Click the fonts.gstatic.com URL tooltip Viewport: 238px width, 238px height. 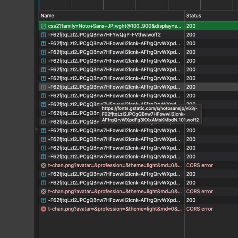pos(150,114)
